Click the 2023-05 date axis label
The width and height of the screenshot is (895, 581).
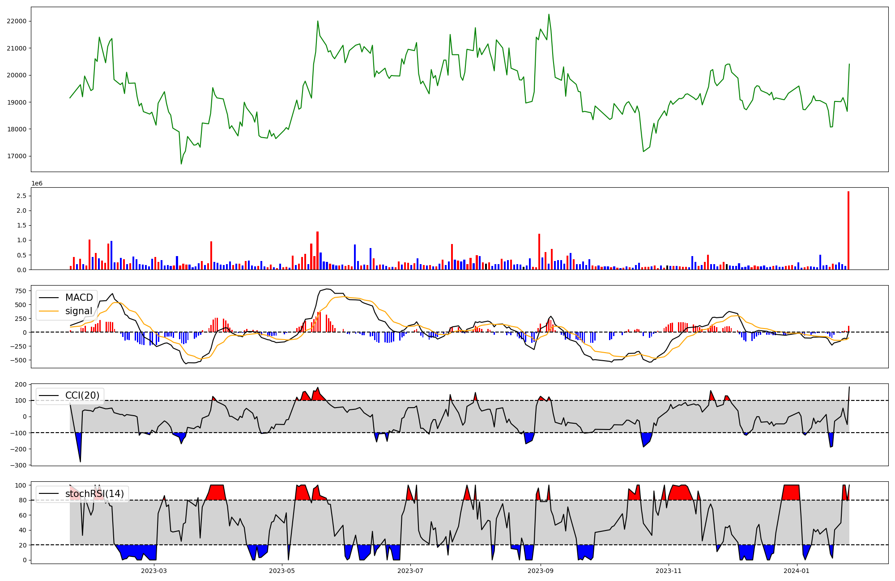pyautogui.click(x=282, y=571)
